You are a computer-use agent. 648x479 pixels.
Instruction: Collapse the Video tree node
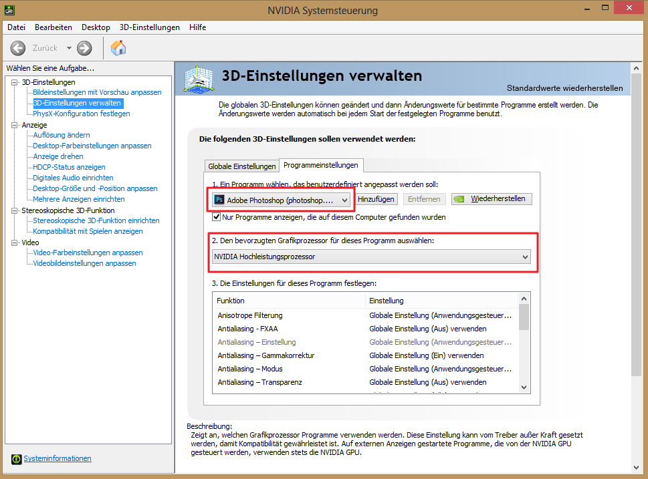point(15,243)
